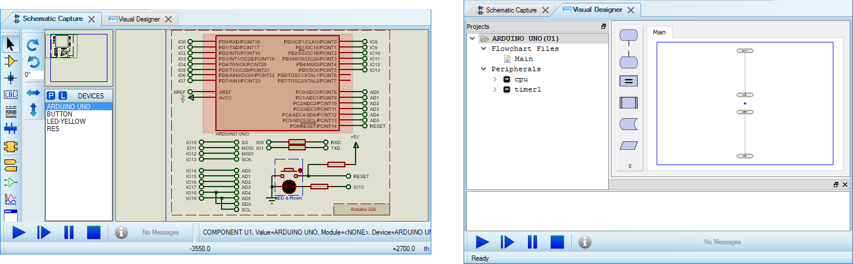The image size is (853, 264).
Task: Click the L library button
Action: (x=63, y=96)
